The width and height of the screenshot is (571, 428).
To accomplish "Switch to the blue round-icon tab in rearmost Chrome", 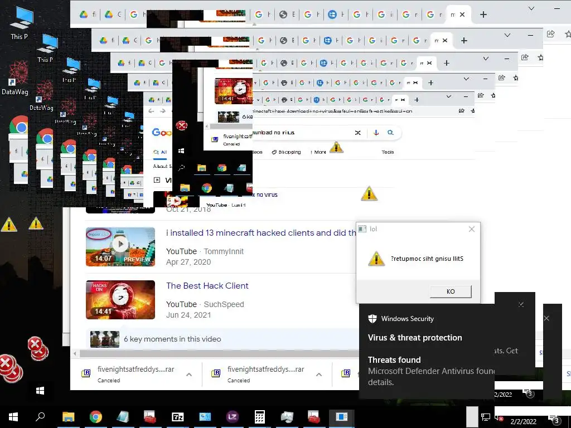I will tap(336, 14).
